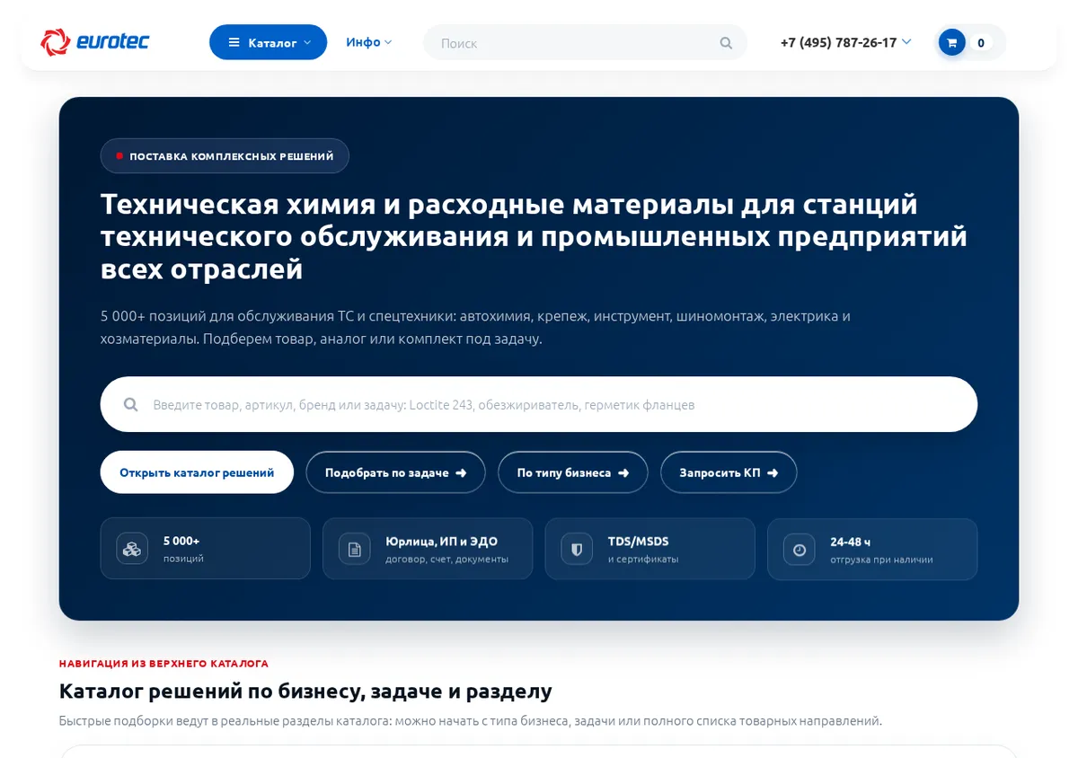This screenshot has height=758, width=1078.
Task: Click the Поставка комплексных решений badge
Action: coord(225,155)
